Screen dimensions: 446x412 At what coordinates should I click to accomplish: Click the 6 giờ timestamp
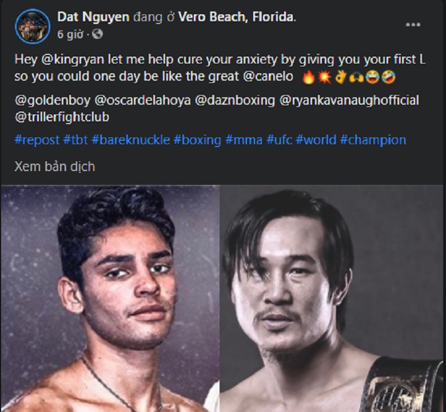[x=70, y=34]
